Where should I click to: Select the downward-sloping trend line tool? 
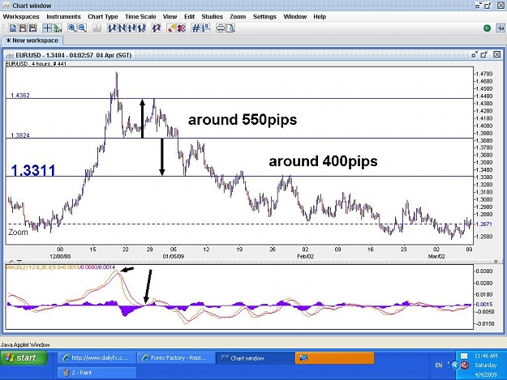(122, 28)
